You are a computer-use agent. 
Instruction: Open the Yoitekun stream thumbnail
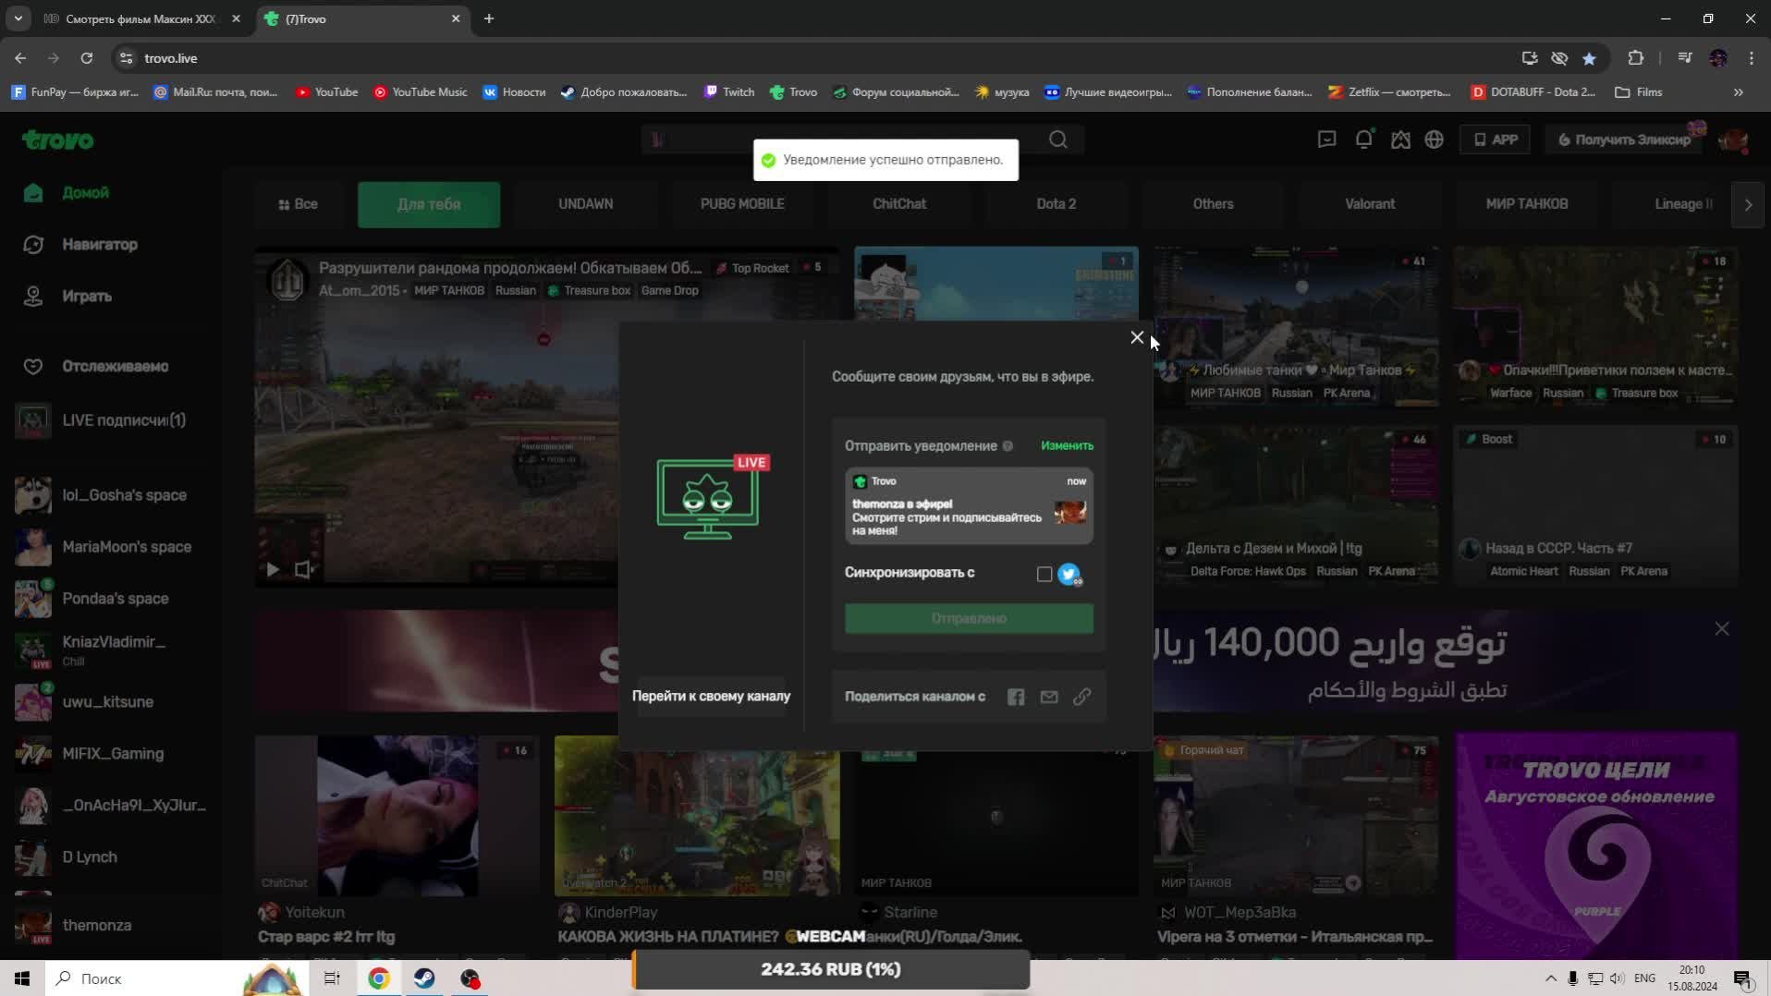397,816
